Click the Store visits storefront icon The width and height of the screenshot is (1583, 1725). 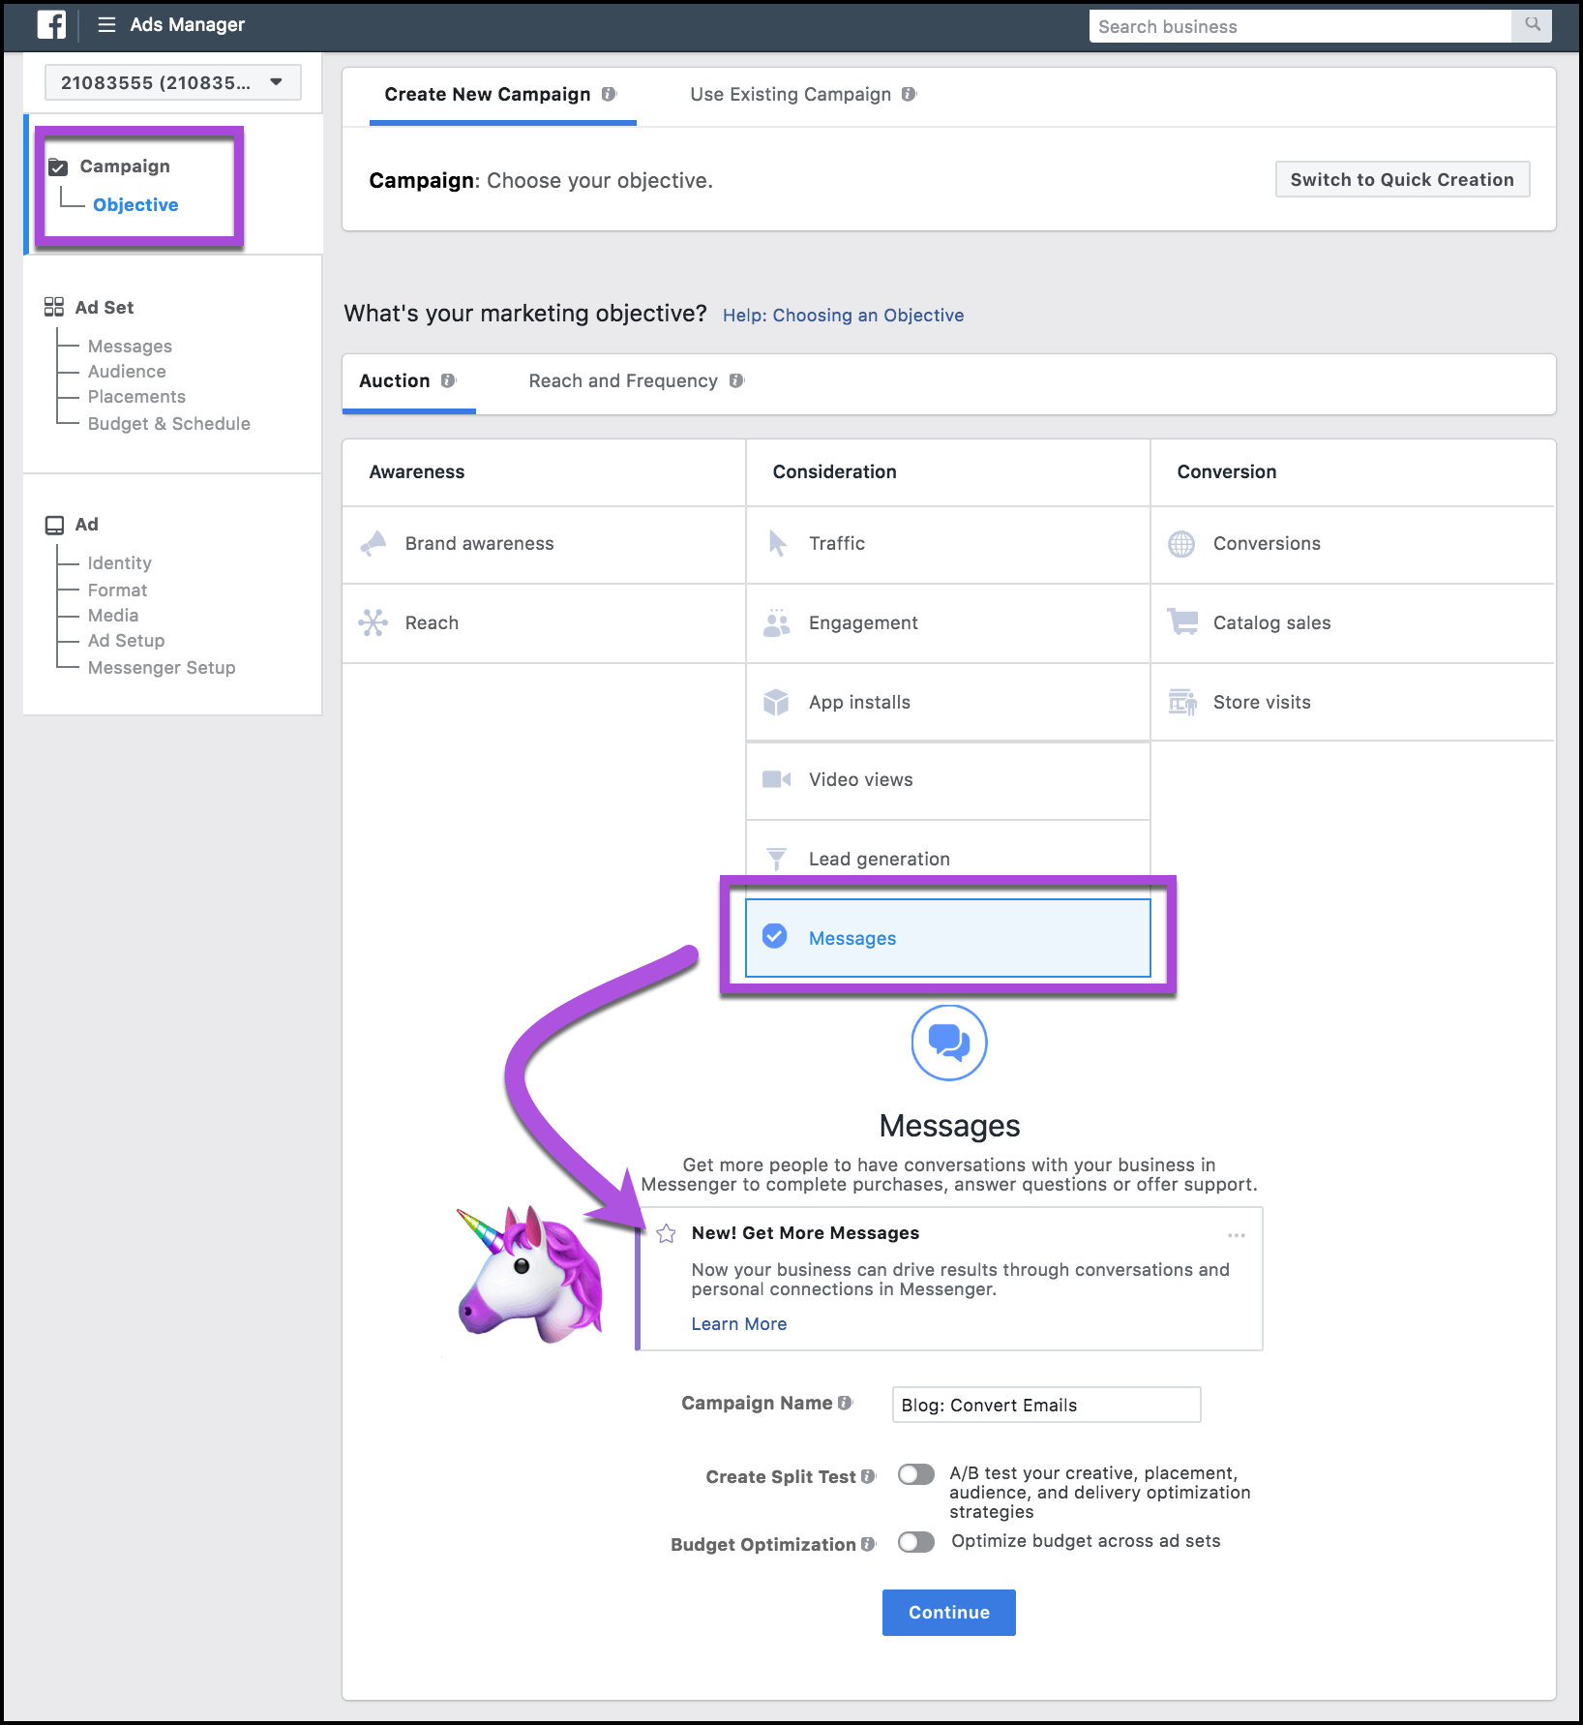click(x=1181, y=702)
